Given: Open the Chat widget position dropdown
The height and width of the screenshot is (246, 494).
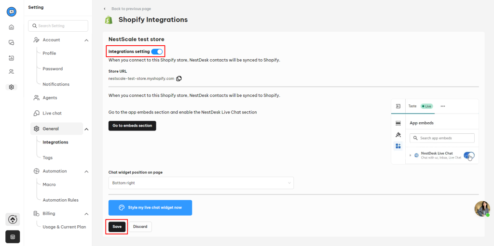Looking at the screenshot, I should pos(201,183).
